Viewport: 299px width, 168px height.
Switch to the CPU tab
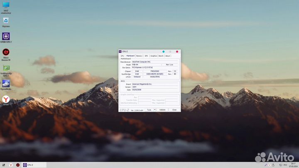pos(123,56)
